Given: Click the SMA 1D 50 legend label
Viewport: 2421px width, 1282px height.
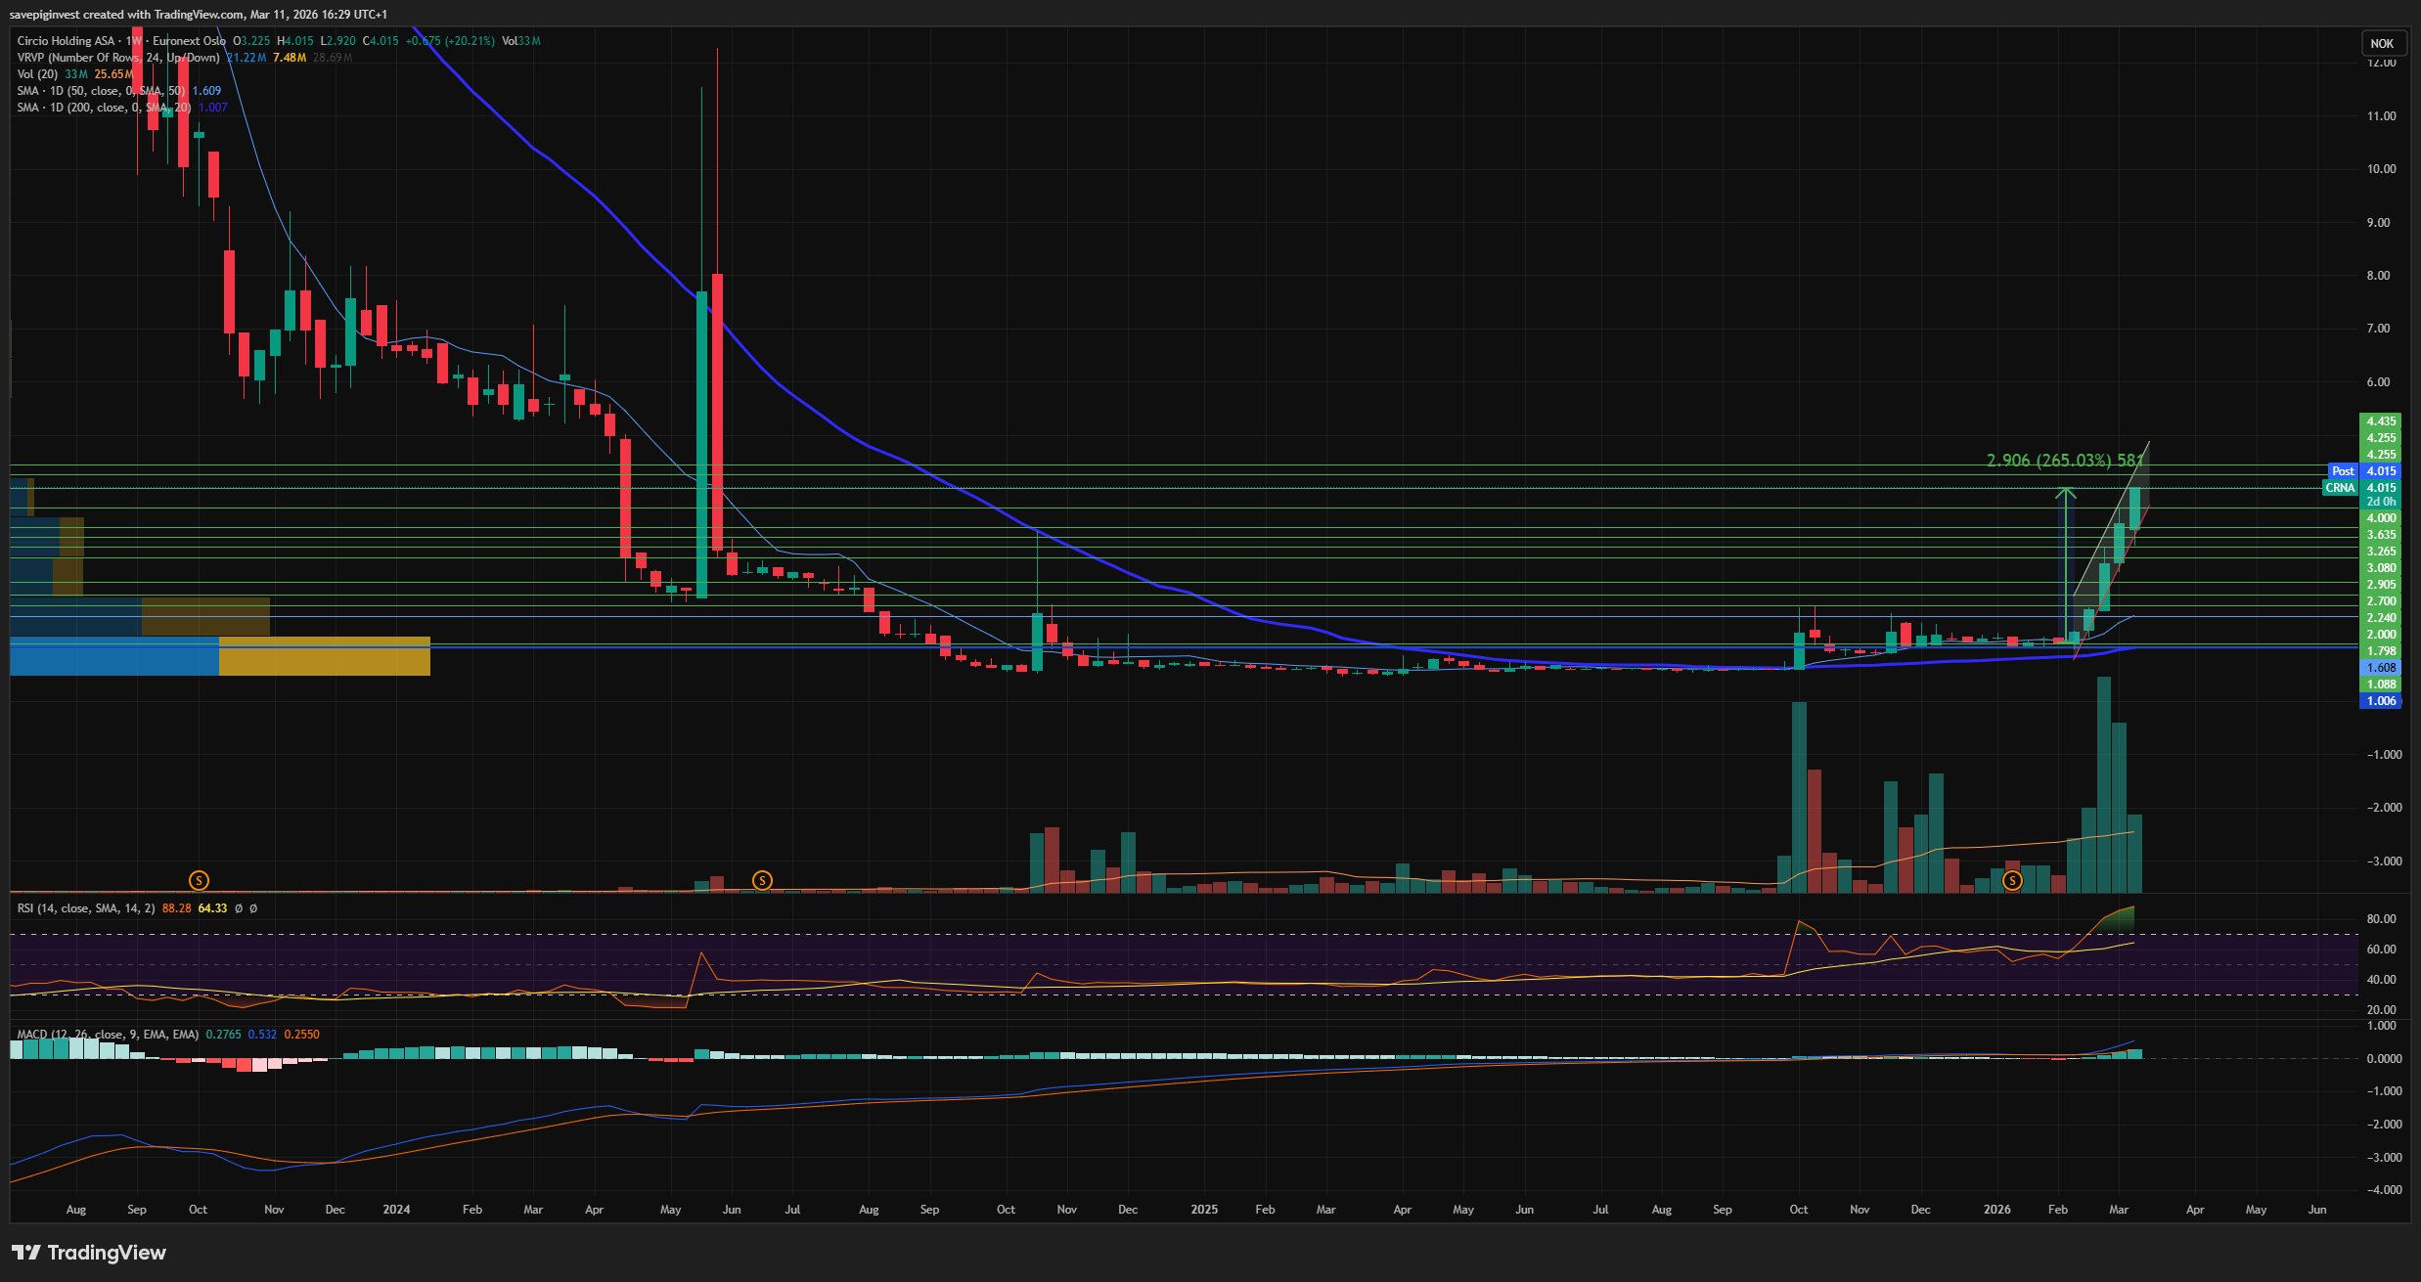Looking at the screenshot, I should (x=100, y=91).
